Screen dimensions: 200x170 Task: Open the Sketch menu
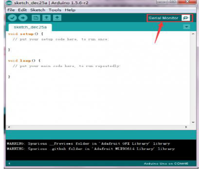[x=38, y=10]
